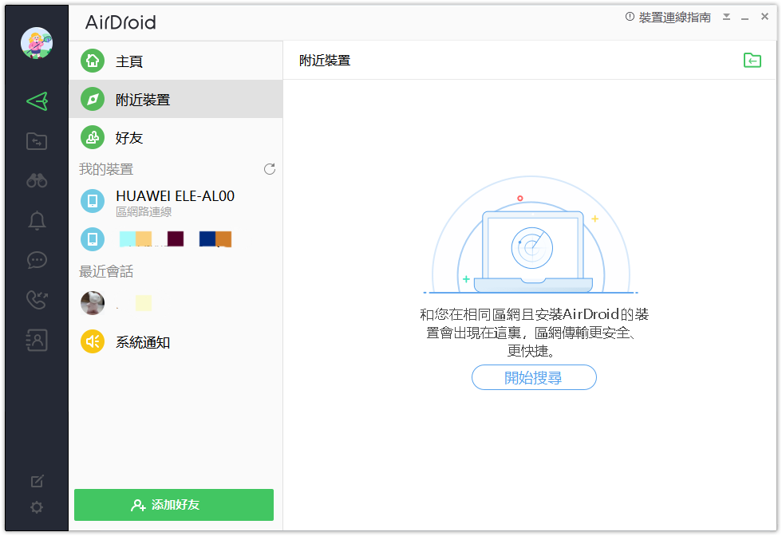Open 系統通知 system notifications

(176, 342)
